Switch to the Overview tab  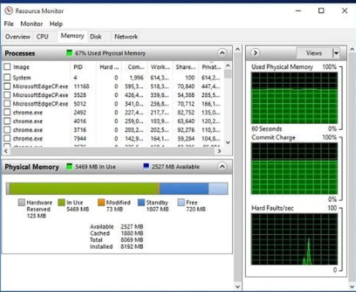[18, 36]
